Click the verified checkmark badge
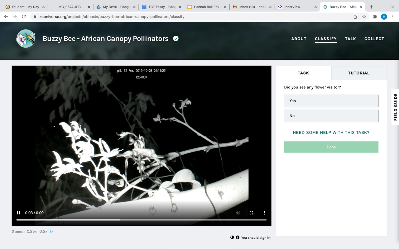399x249 pixels. point(176,39)
